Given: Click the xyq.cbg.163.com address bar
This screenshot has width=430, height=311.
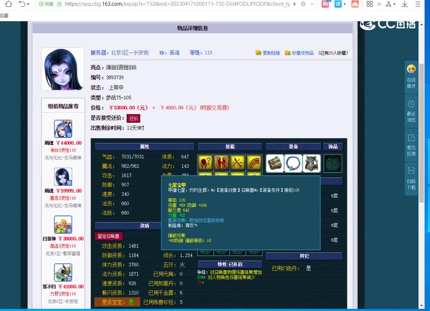Looking at the screenshot, I should pyautogui.click(x=177, y=4).
